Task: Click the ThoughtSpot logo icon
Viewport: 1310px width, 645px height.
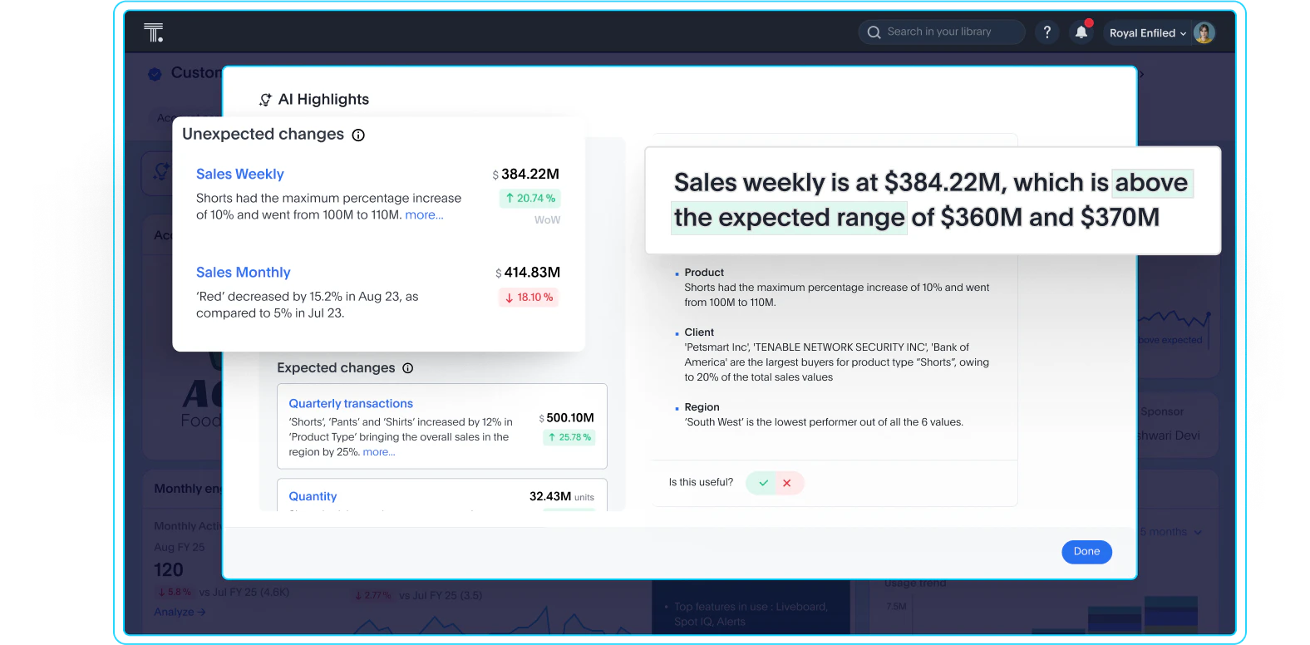Action: pyautogui.click(x=154, y=32)
